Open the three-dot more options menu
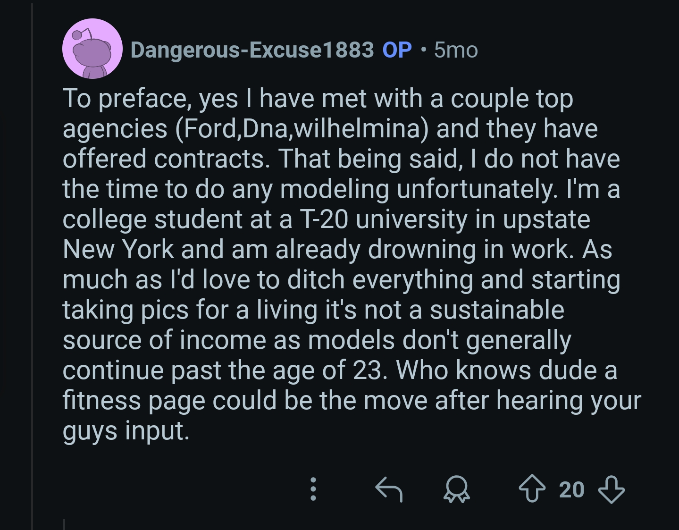This screenshot has width=679, height=530. (x=313, y=489)
